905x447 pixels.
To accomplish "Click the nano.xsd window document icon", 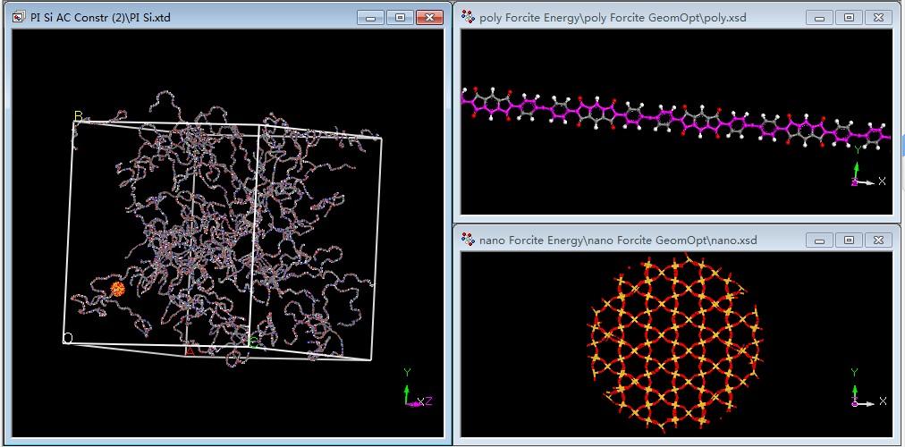I will pyautogui.click(x=468, y=240).
